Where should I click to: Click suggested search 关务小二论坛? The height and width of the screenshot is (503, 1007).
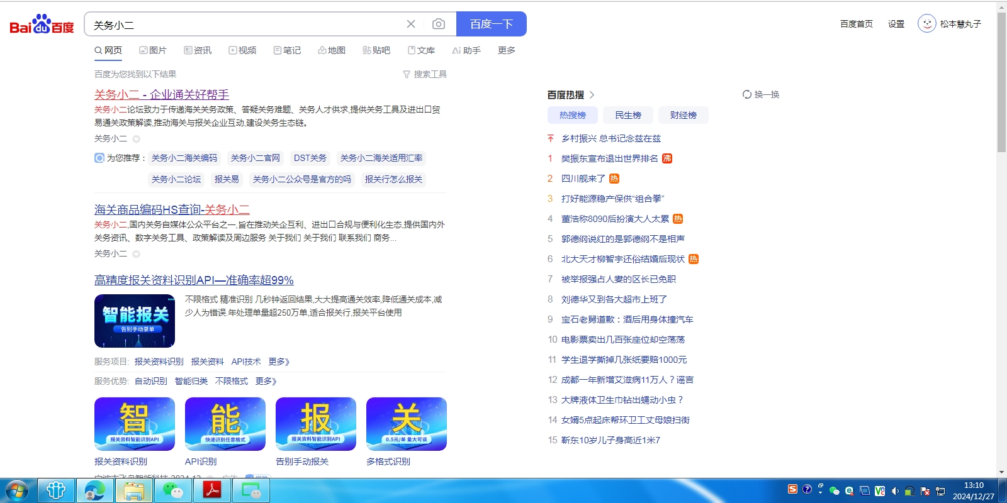tap(176, 179)
